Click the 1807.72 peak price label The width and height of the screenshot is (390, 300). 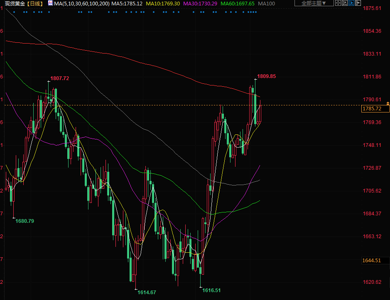pos(60,78)
